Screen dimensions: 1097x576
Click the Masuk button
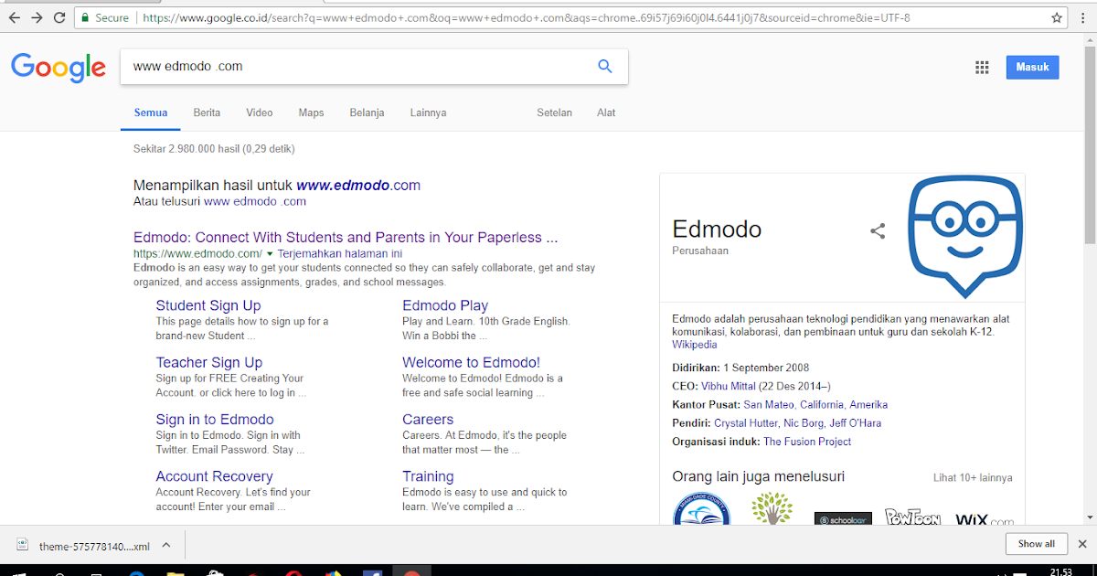click(x=1032, y=67)
